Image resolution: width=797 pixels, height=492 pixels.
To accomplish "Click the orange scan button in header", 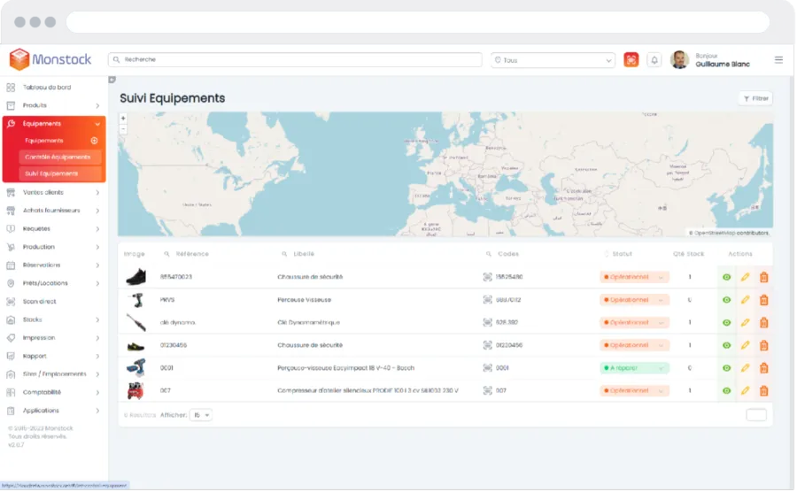I will [x=631, y=60].
